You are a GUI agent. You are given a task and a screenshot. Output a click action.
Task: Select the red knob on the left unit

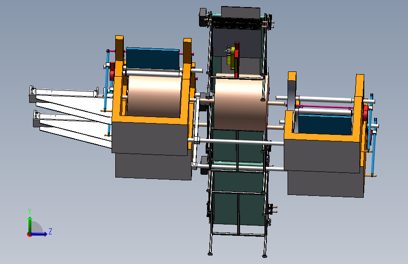coord(112,71)
